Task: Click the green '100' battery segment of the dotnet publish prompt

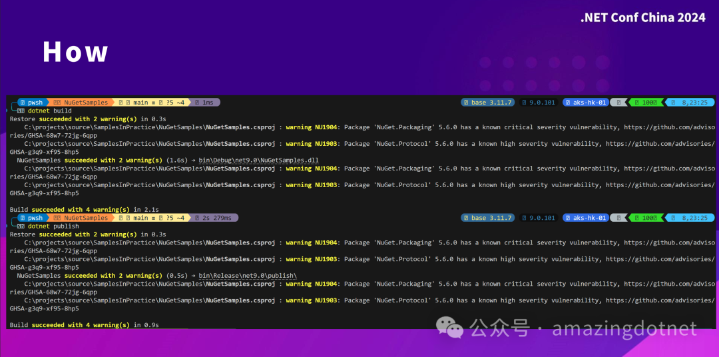Action: coord(646,218)
